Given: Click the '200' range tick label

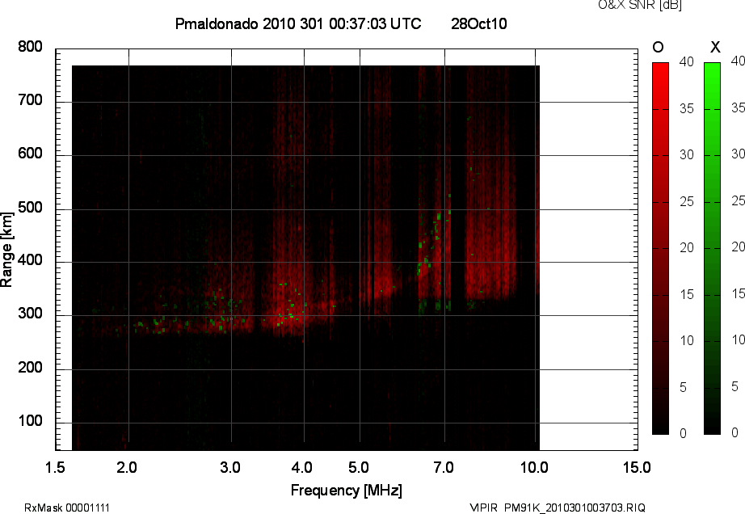Looking at the screenshot, I should click(30, 367).
